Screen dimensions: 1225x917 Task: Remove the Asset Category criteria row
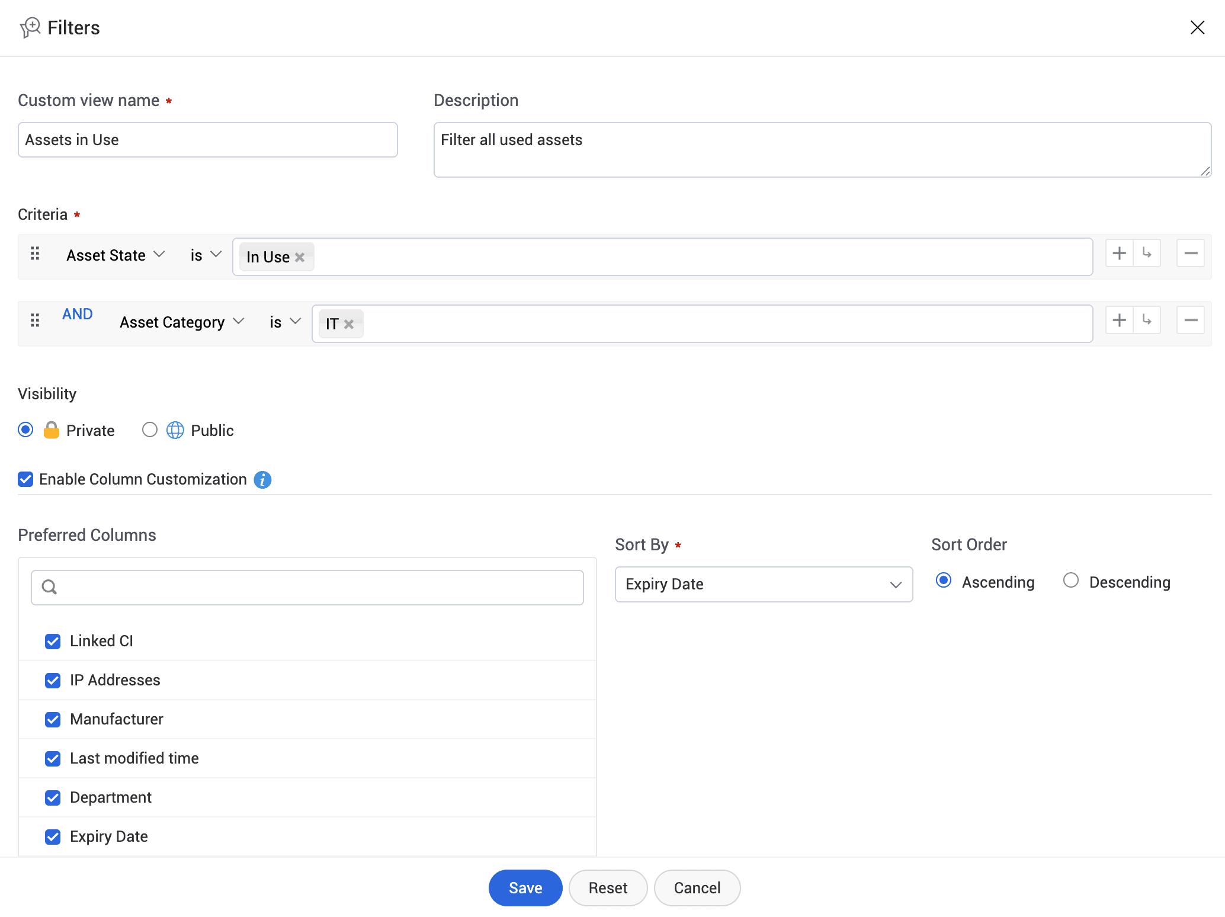1191,320
